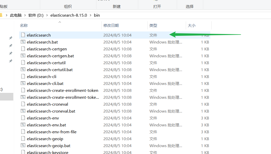Sort files by 名称 column header

click(x=24, y=25)
